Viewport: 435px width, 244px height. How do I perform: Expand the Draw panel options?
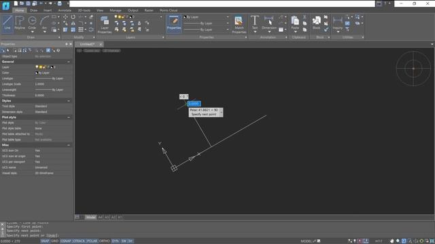click(x=59, y=37)
